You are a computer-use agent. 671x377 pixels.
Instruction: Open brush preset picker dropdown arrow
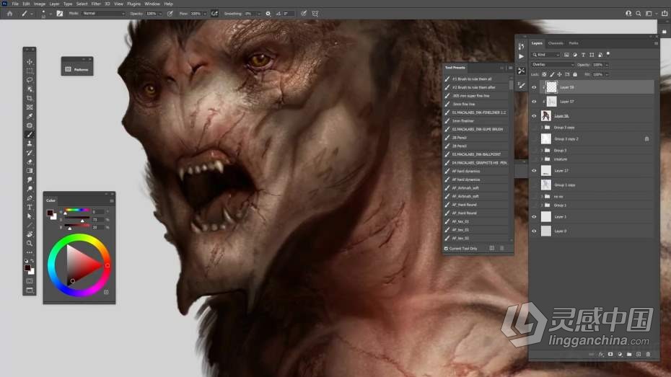(51, 14)
